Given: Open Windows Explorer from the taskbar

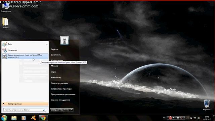Looking at the screenshot, I should pos(14,118).
